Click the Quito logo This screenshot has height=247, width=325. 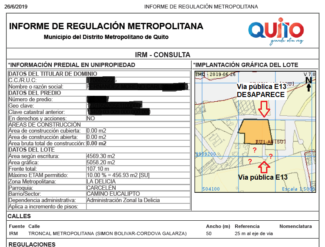[x=276, y=31]
